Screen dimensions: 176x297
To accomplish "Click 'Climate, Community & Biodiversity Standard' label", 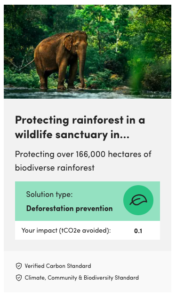I will [x=82, y=278].
